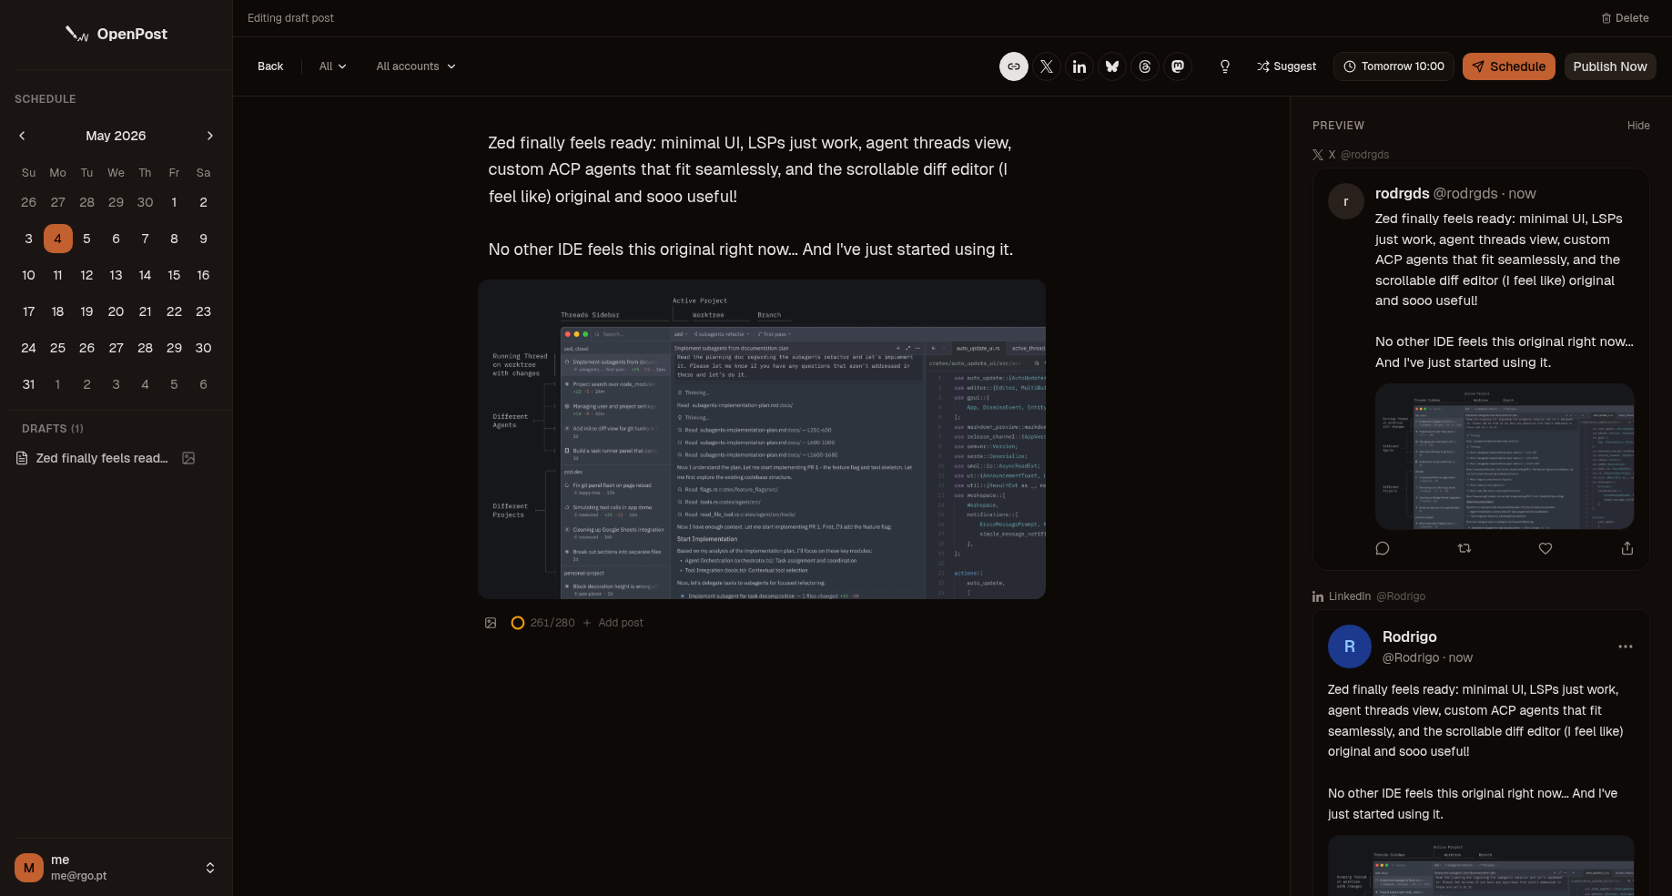
Task: Go to previous month in calendar
Action: tap(22, 136)
